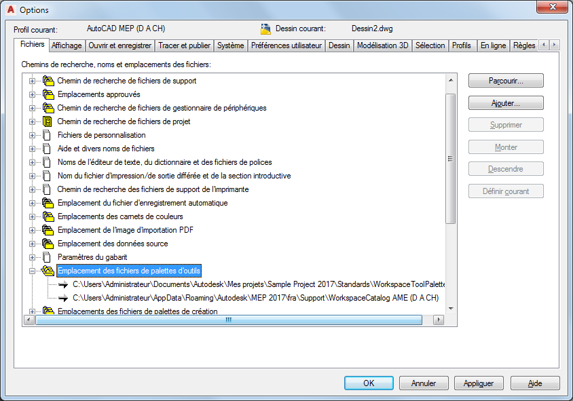Select Emplacement du fichier d'enregistrement automatique

click(143, 203)
